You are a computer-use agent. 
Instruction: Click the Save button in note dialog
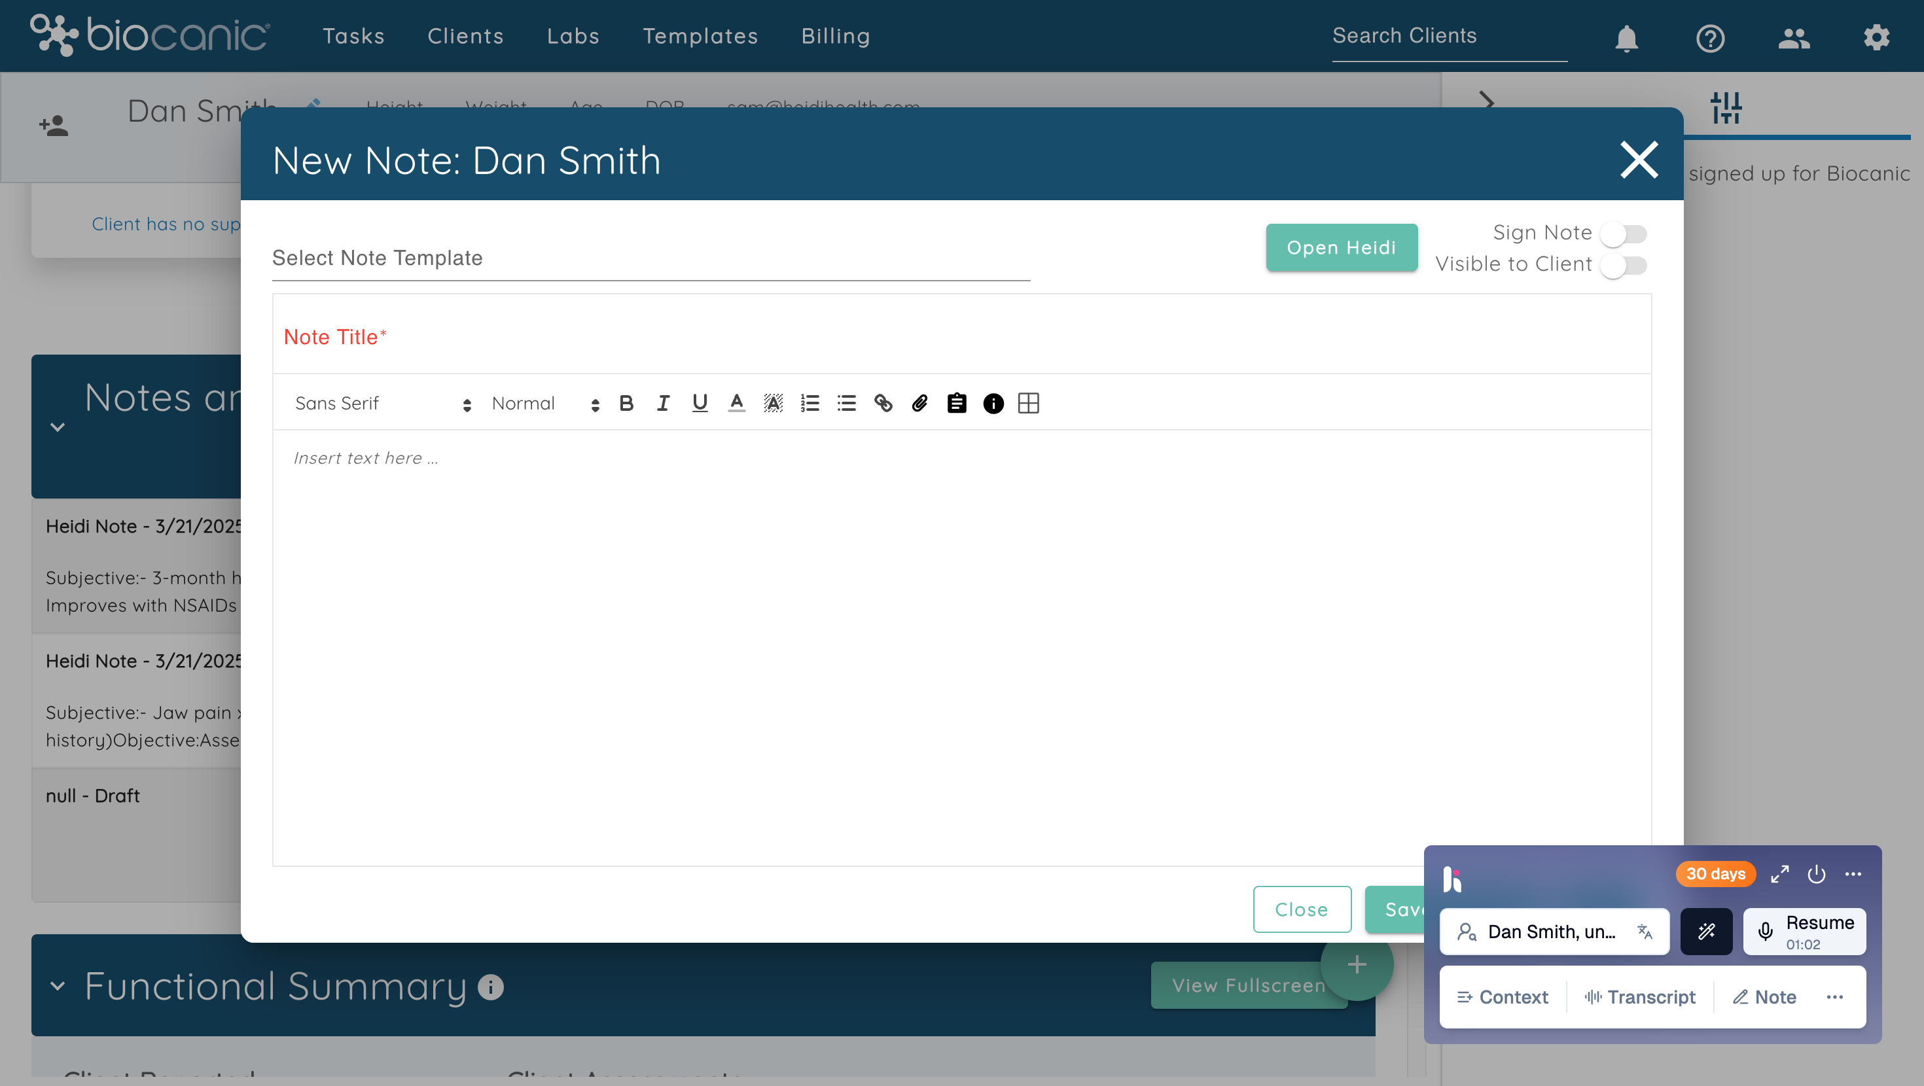(x=1395, y=910)
